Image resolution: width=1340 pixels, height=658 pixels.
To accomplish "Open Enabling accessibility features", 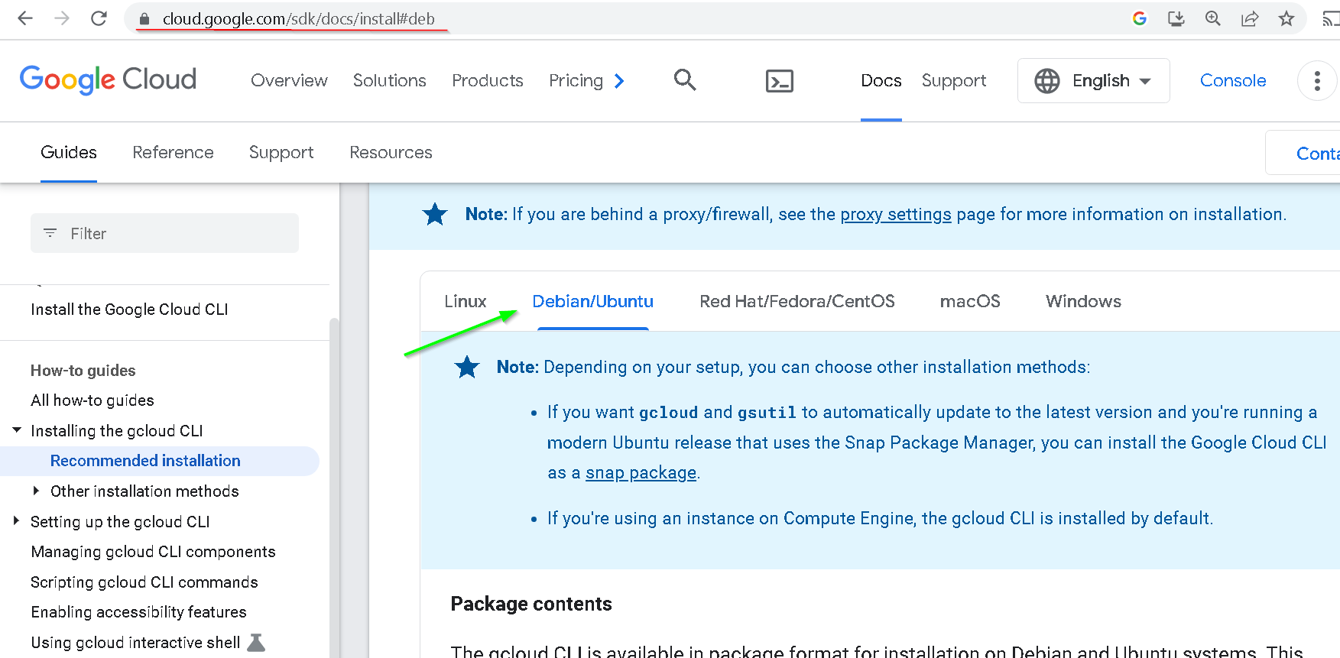I will tap(138, 612).
